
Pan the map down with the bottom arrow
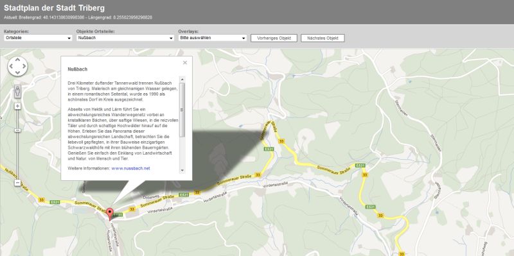point(18,73)
